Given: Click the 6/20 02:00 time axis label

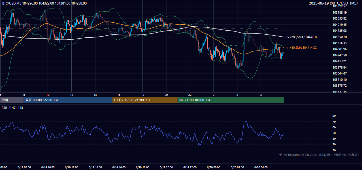Looking at the screenshot, I should [x=237, y=167].
